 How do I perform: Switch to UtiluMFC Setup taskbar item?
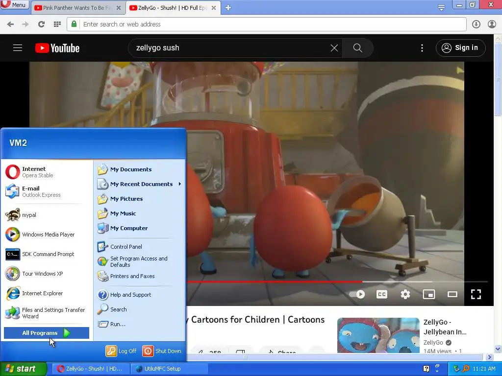169,369
